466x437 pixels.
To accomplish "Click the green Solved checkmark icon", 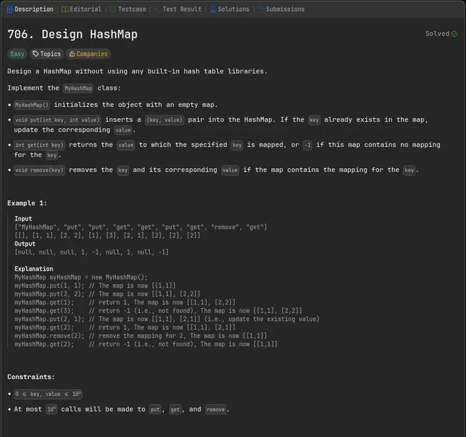I will click(454, 34).
